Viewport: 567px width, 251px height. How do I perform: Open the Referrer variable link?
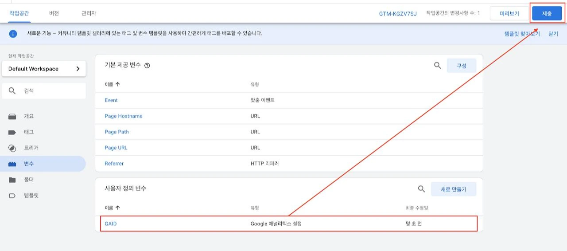point(114,164)
